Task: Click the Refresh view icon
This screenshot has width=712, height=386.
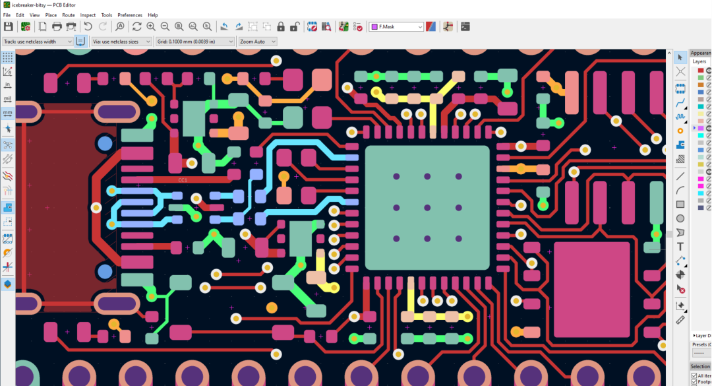Action: point(136,26)
